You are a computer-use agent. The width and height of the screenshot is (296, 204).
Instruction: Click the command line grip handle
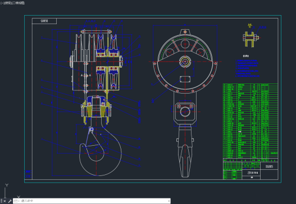[2, 201]
